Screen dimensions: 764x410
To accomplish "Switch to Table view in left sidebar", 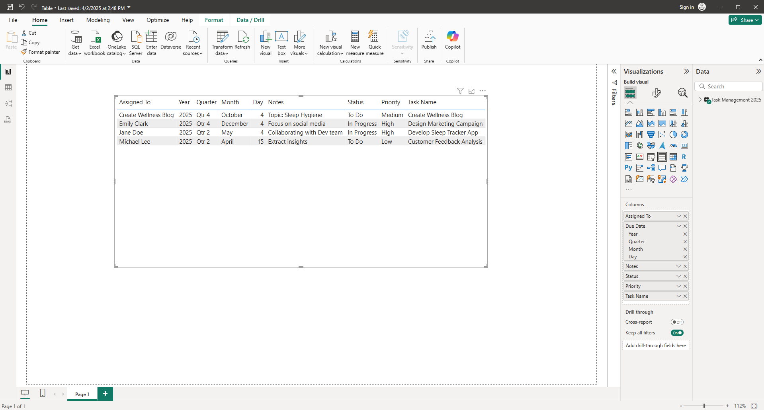I will coord(8,88).
